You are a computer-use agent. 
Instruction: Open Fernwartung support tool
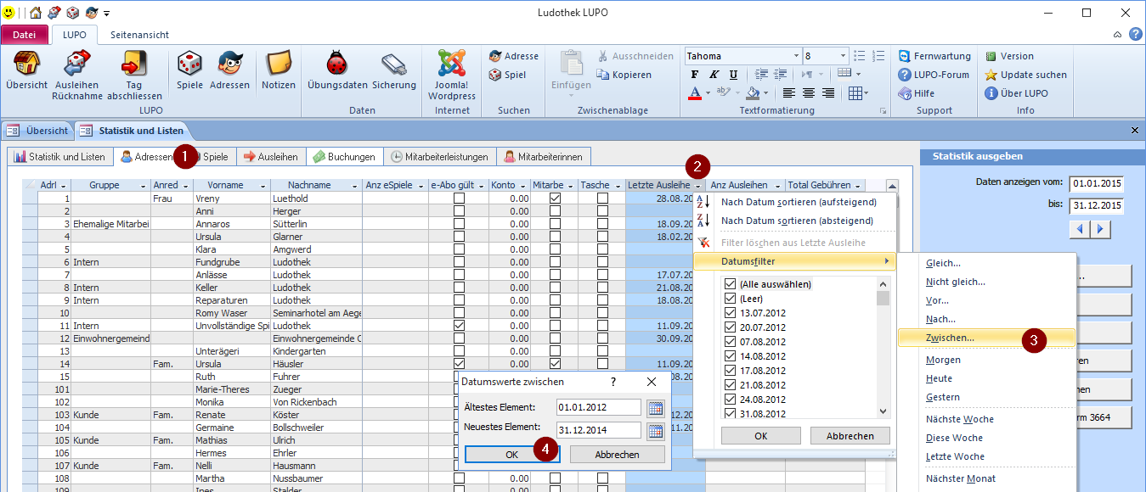(935, 56)
